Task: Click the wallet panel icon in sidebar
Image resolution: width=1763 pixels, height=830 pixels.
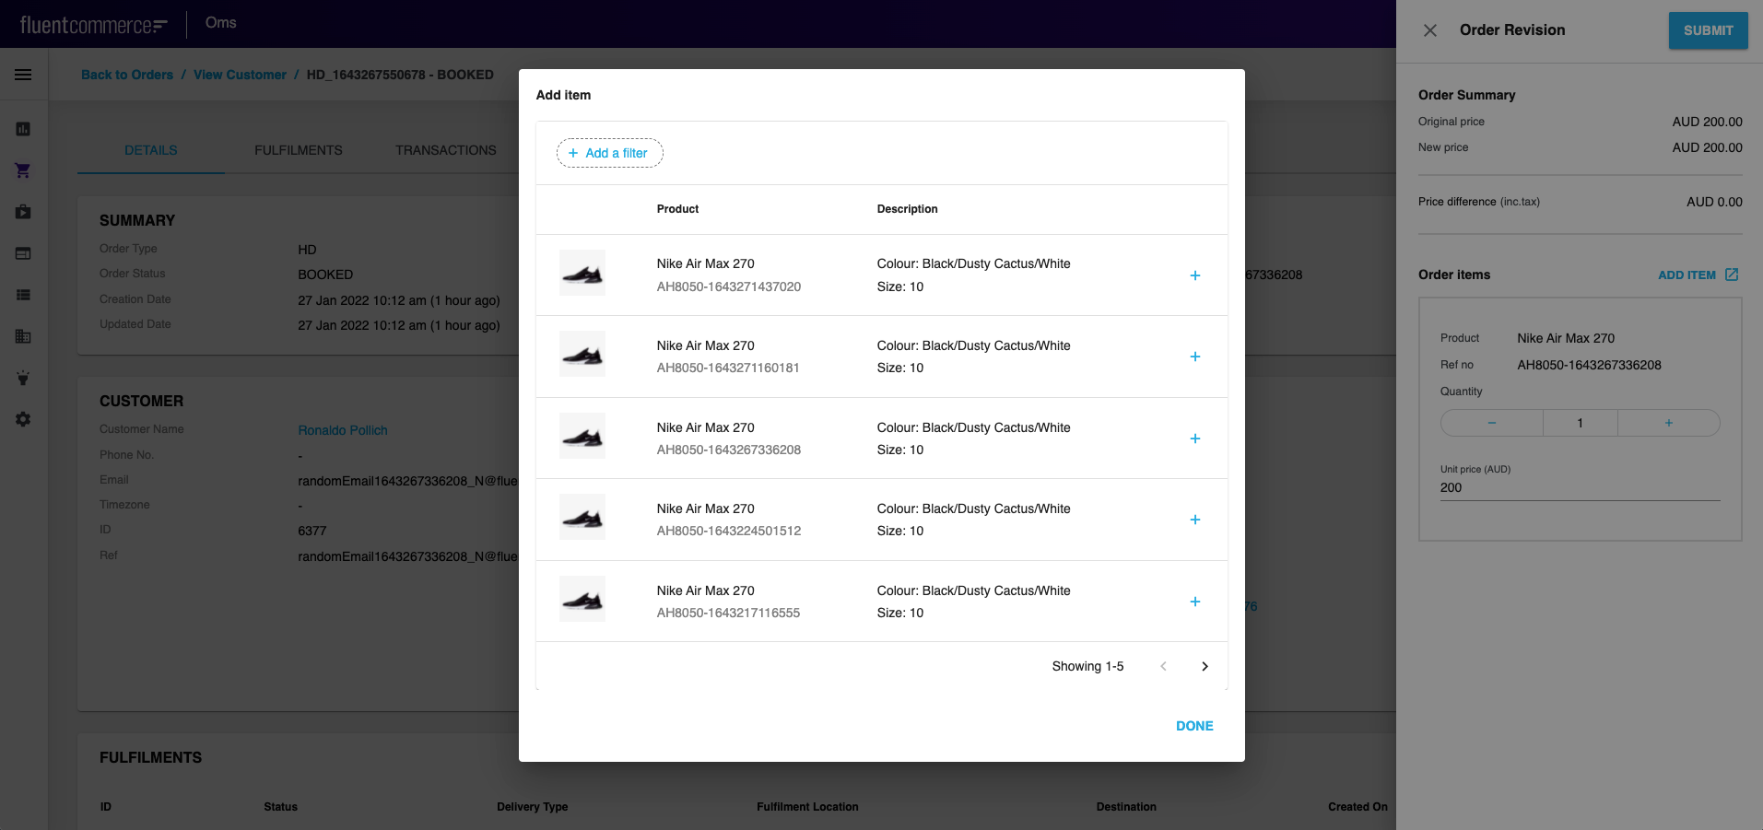Action: 23,253
